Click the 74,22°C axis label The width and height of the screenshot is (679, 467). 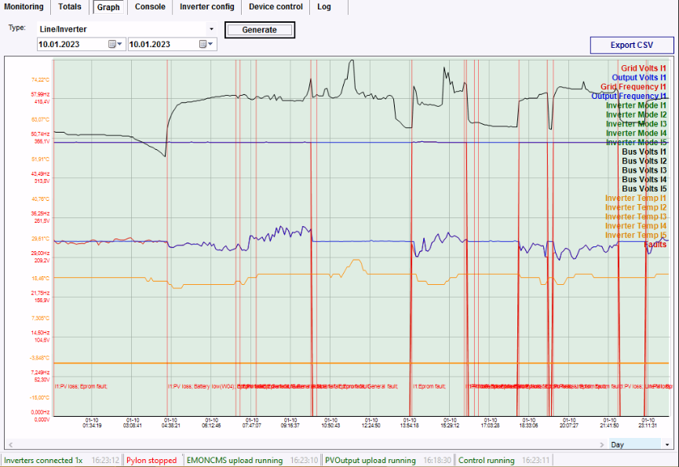40,79
